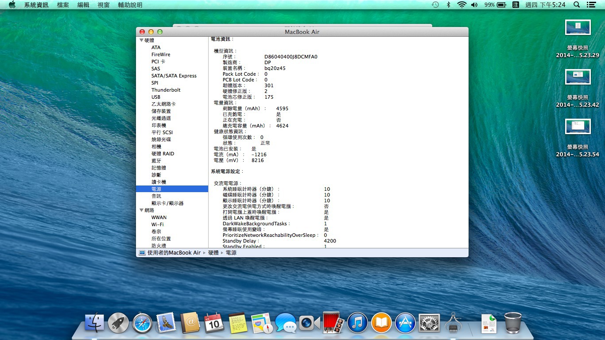Open Finder from the dock
Screen dimensions: 605x340
(x=94, y=324)
